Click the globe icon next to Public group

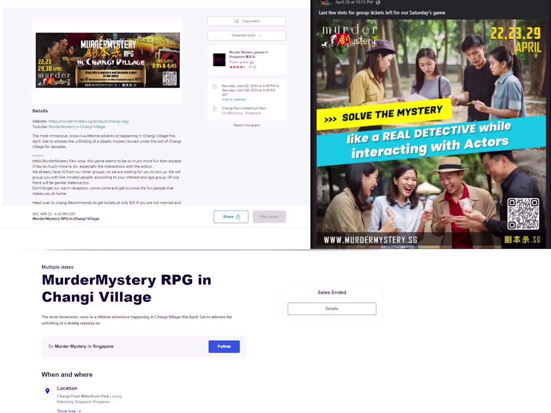click(251, 63)
